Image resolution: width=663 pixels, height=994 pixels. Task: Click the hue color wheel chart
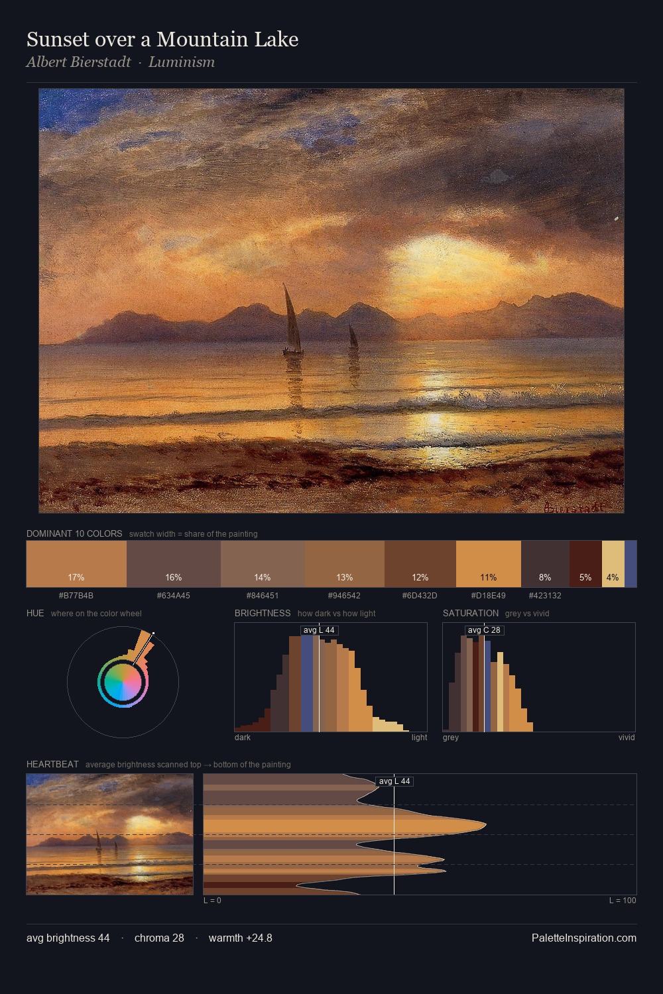(123, 682)
